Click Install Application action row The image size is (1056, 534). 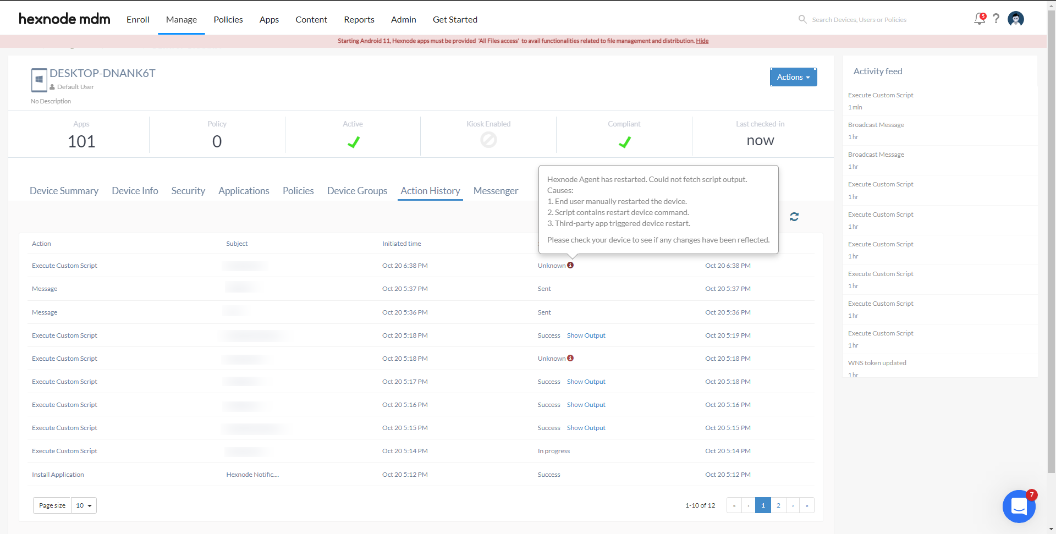pos(58,475)
